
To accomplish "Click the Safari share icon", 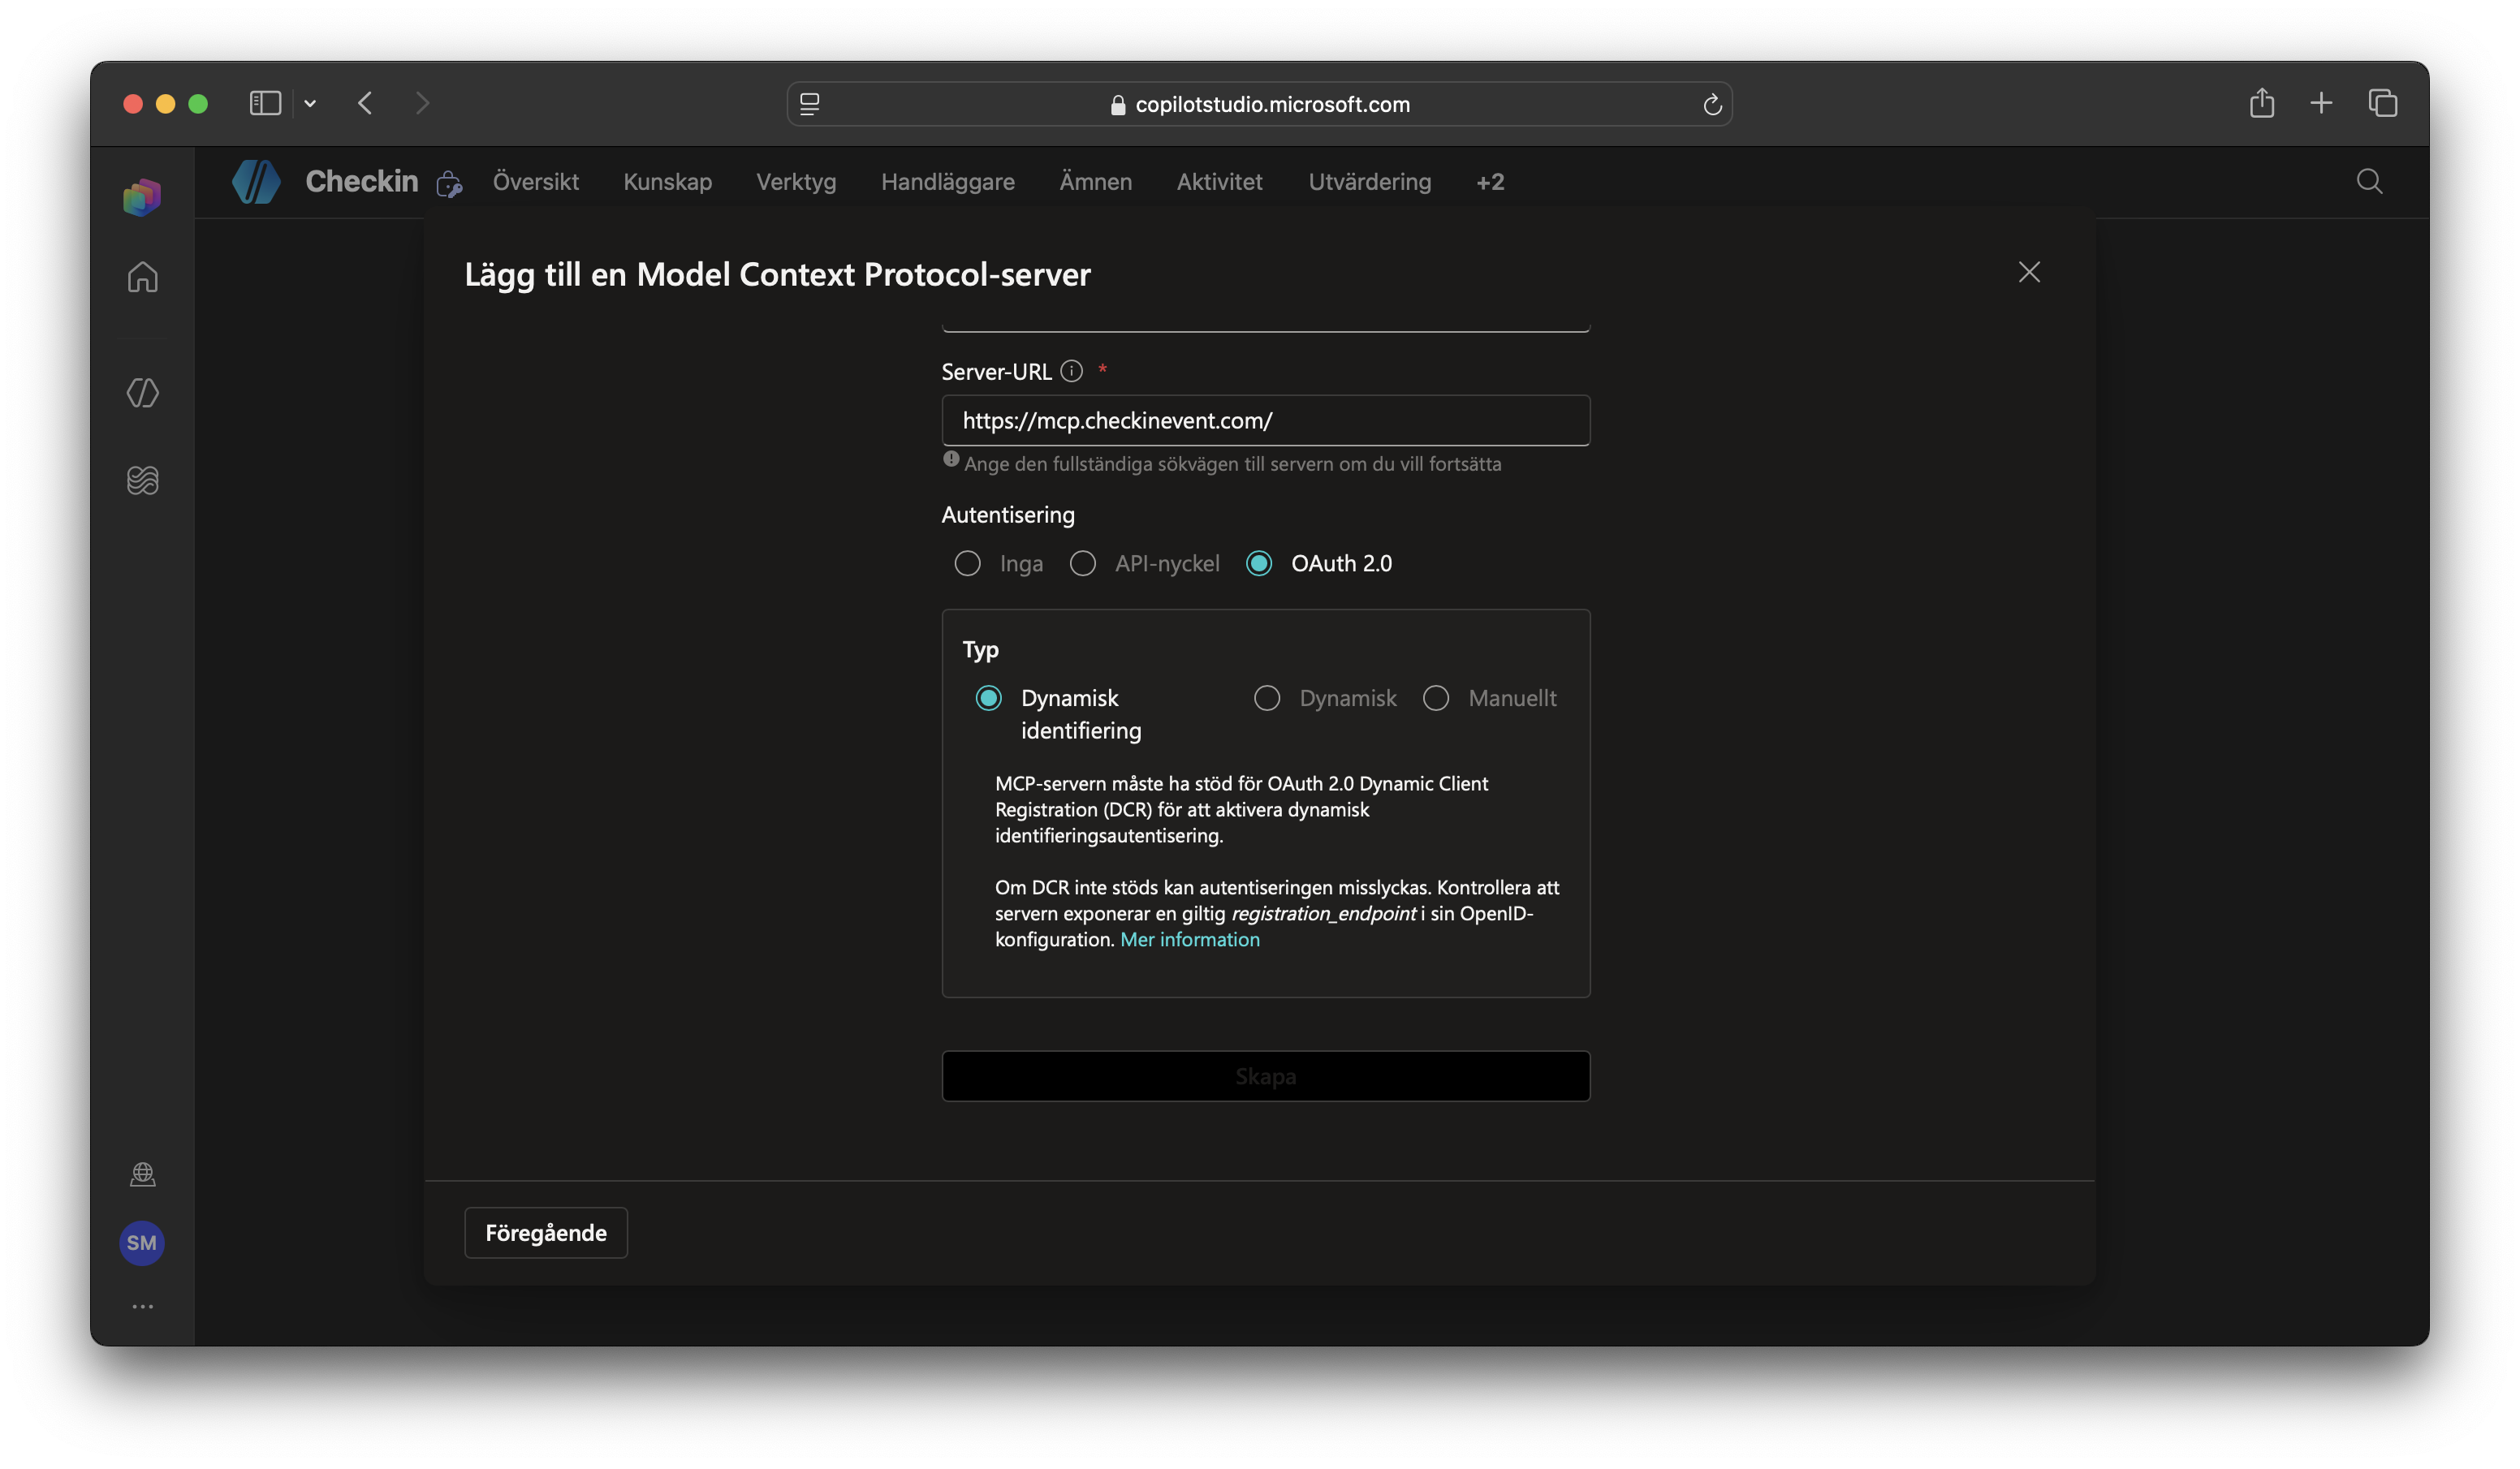I will 2262,103.
